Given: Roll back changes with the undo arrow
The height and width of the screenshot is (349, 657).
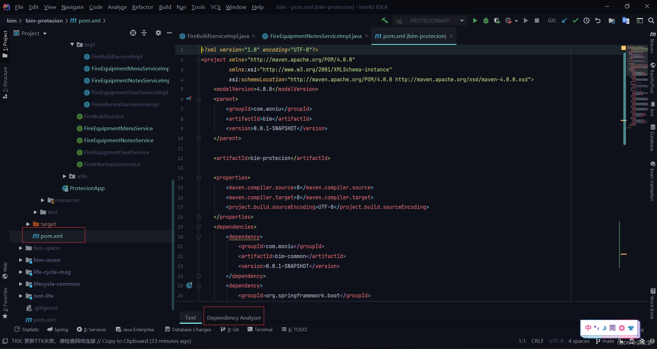Looking at the screenshot, I should [598, 21].
